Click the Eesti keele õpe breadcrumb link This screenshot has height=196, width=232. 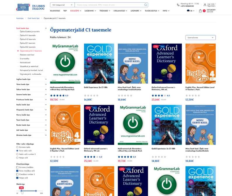pos(34,18)
